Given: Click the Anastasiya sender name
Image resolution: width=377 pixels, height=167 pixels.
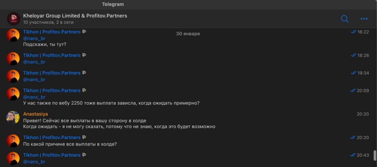Looking at the screenshot, I should coord(35,114).
